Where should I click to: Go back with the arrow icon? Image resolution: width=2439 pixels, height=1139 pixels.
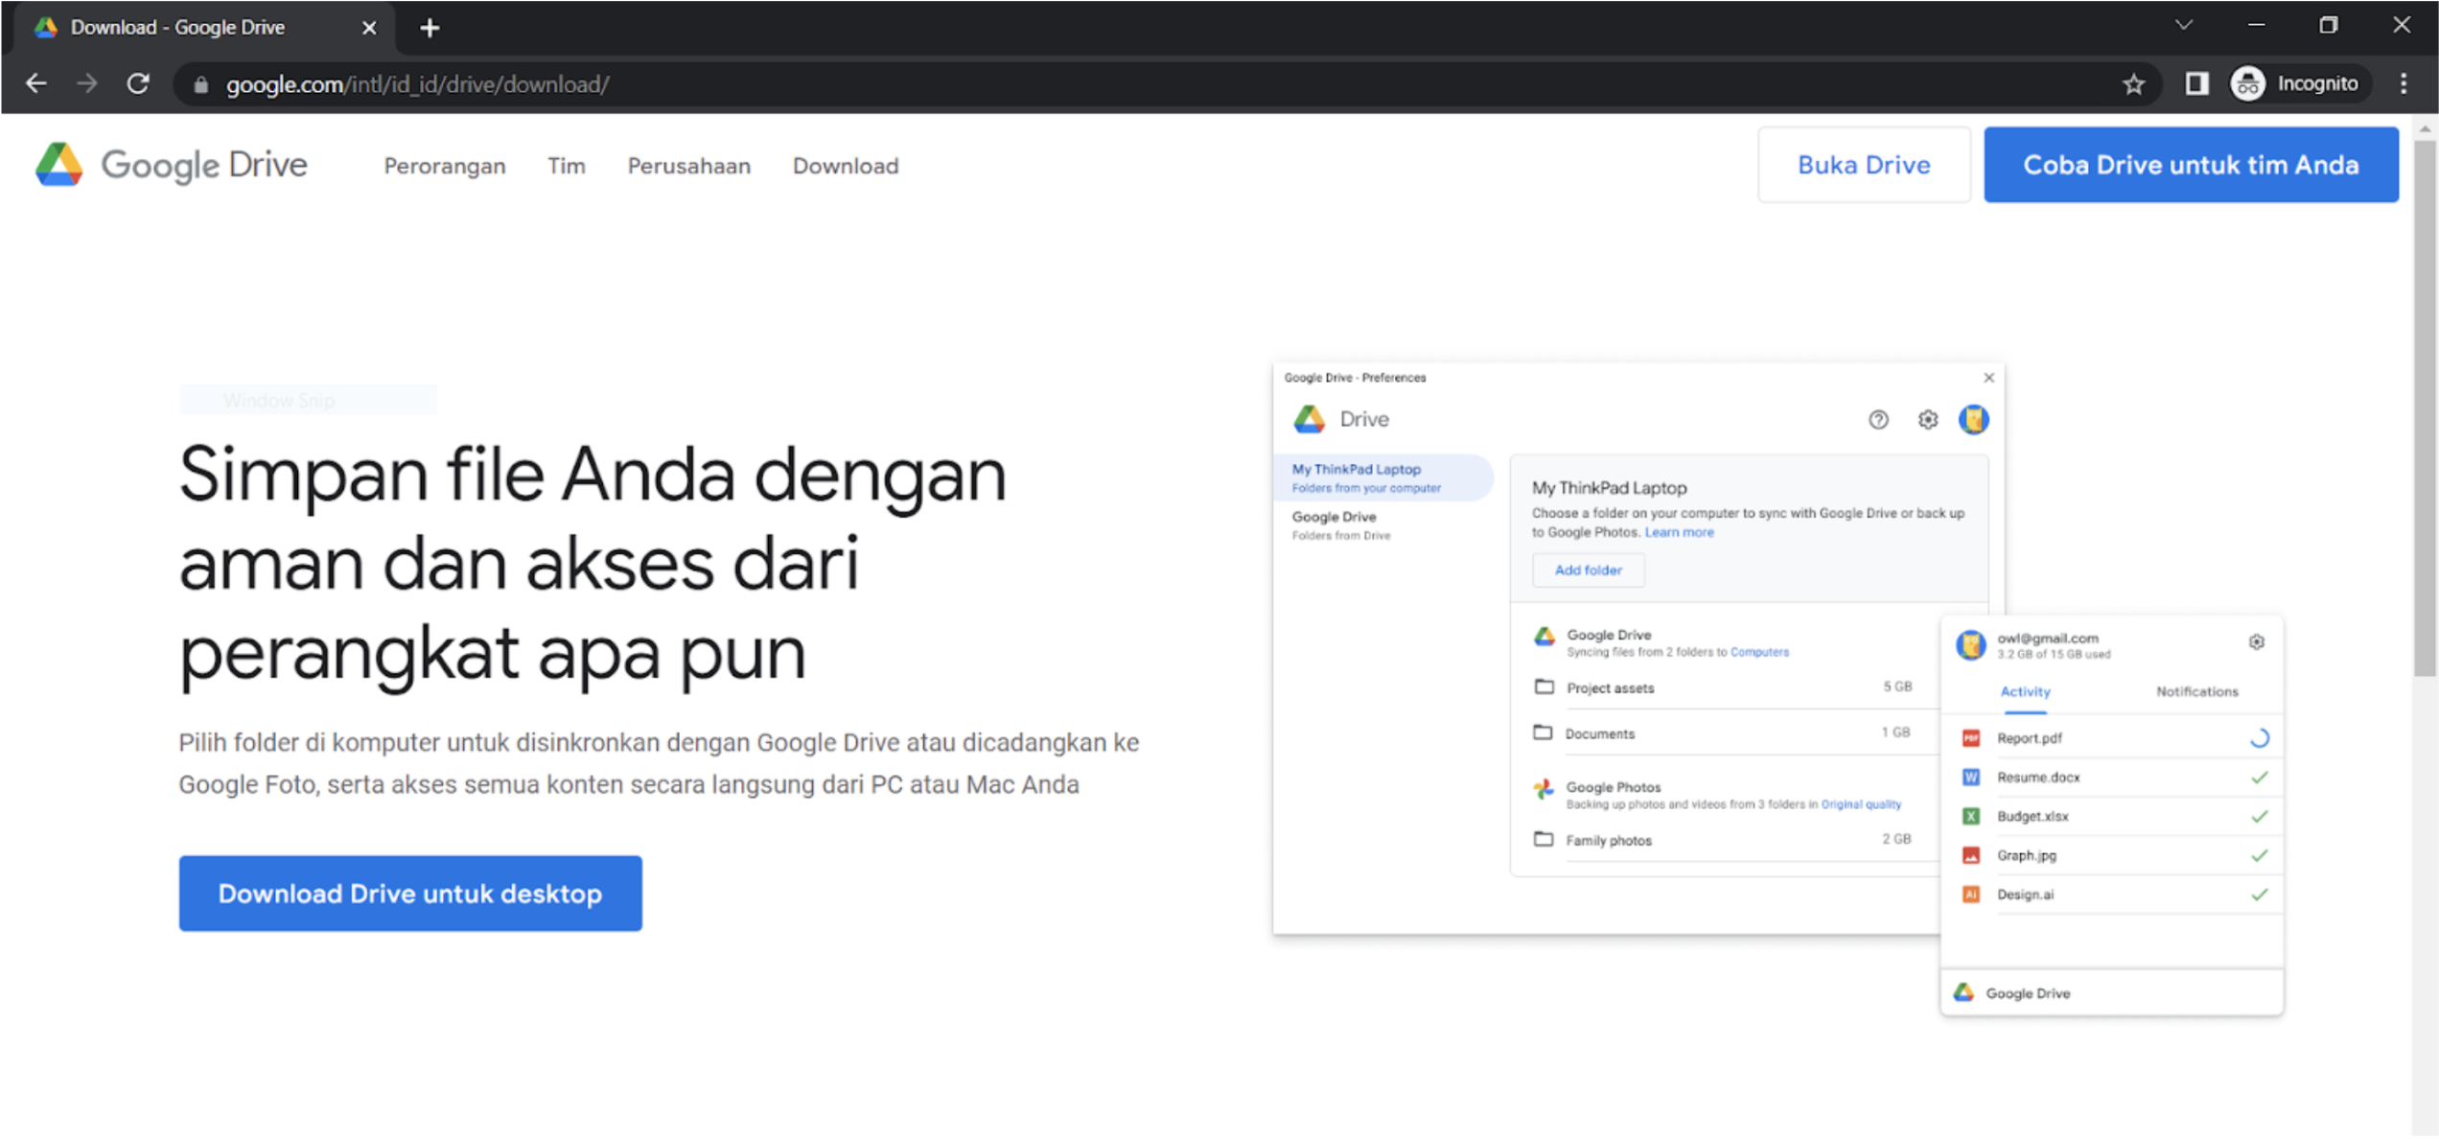36,84
